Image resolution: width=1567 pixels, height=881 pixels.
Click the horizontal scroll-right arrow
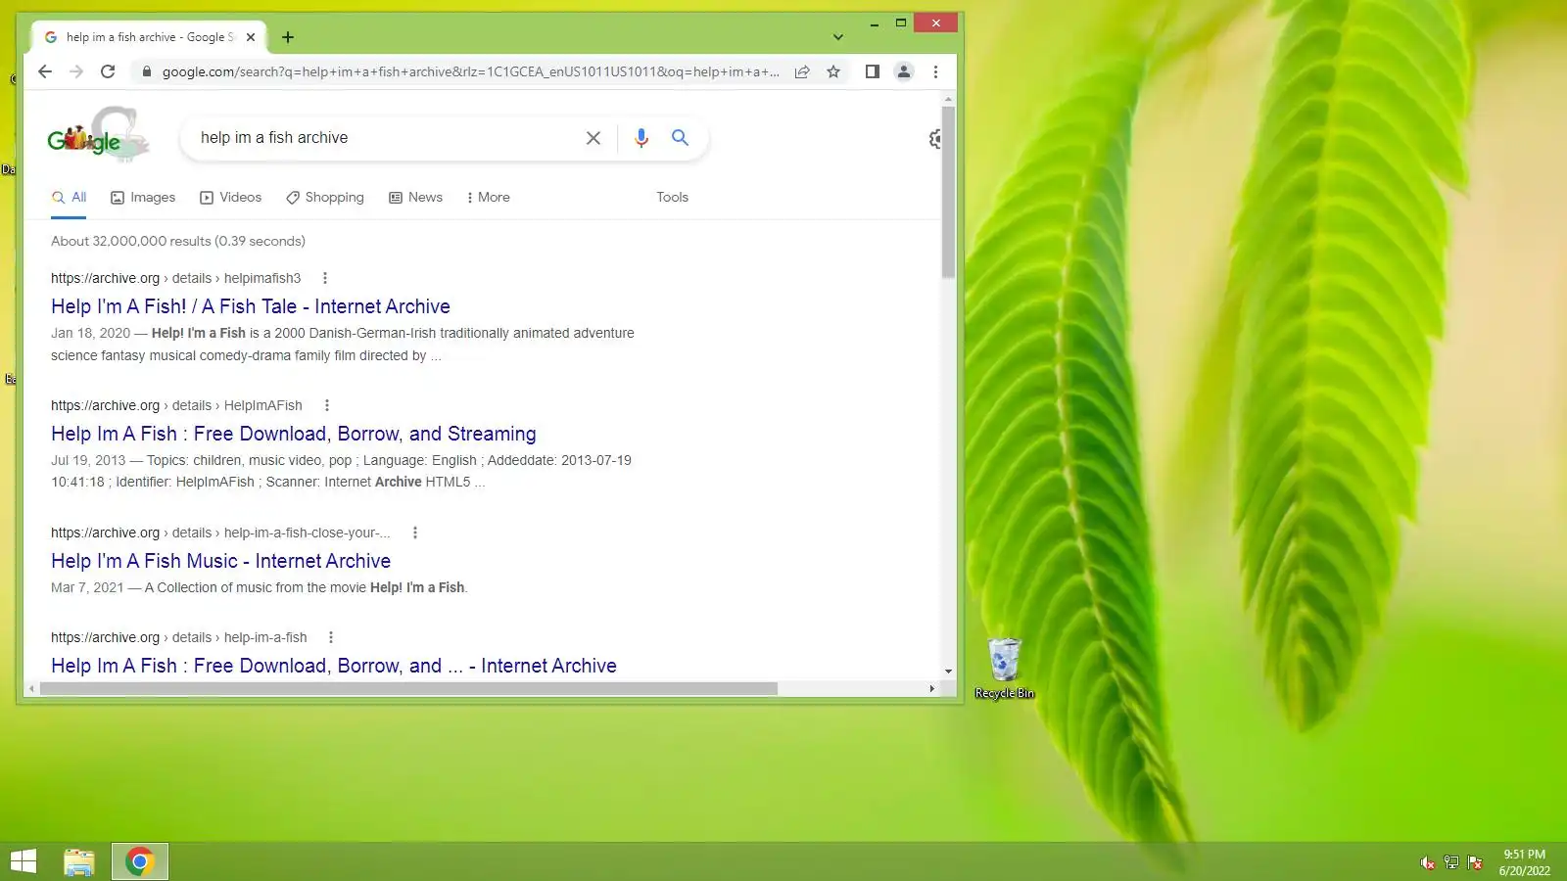pos(931,689)
